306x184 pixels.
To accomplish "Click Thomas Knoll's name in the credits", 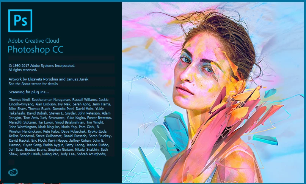I will tap(19, 100).
